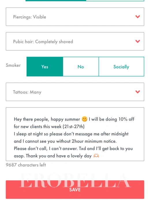Click the red chevron in Tattoos field
The image size is (150, 200).
138,92
